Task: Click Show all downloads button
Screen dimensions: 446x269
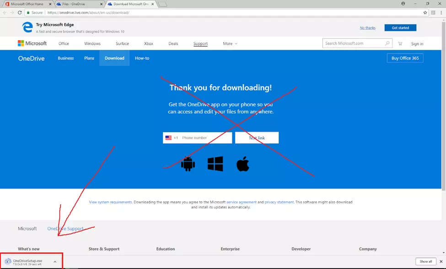Action: [425, 261]
